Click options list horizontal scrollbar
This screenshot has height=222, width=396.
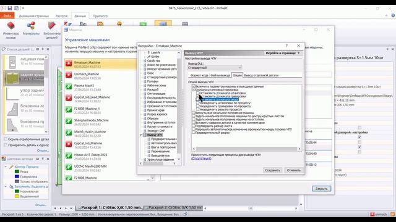pyautogui.click(x=246, y=149)
